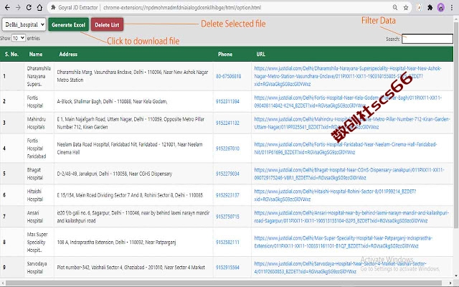Open the Chrome three-dot menu
459x287 pixels.
point(452,8)
